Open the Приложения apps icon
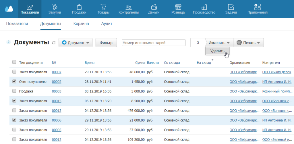 point(258,7)
